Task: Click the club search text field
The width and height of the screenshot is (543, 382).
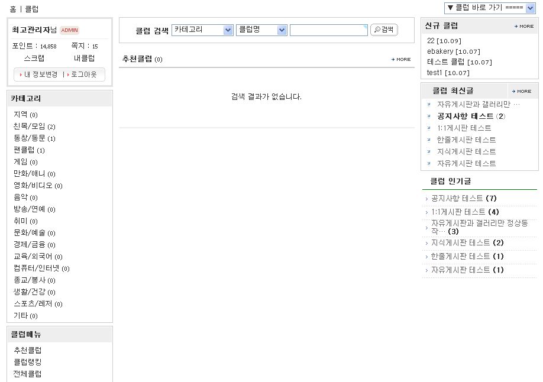Action: pos(328,30)
